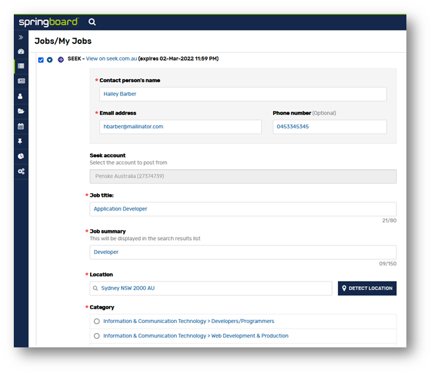
Task: Open the folder sidebar icon
Action: pos(21,111)
